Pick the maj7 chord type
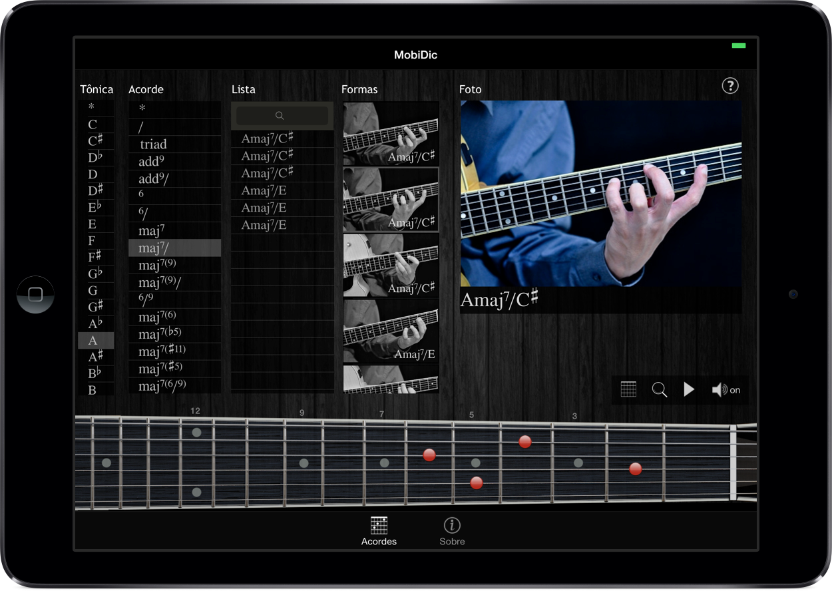This screenshot has height=591, width=832. click(174, 230)
